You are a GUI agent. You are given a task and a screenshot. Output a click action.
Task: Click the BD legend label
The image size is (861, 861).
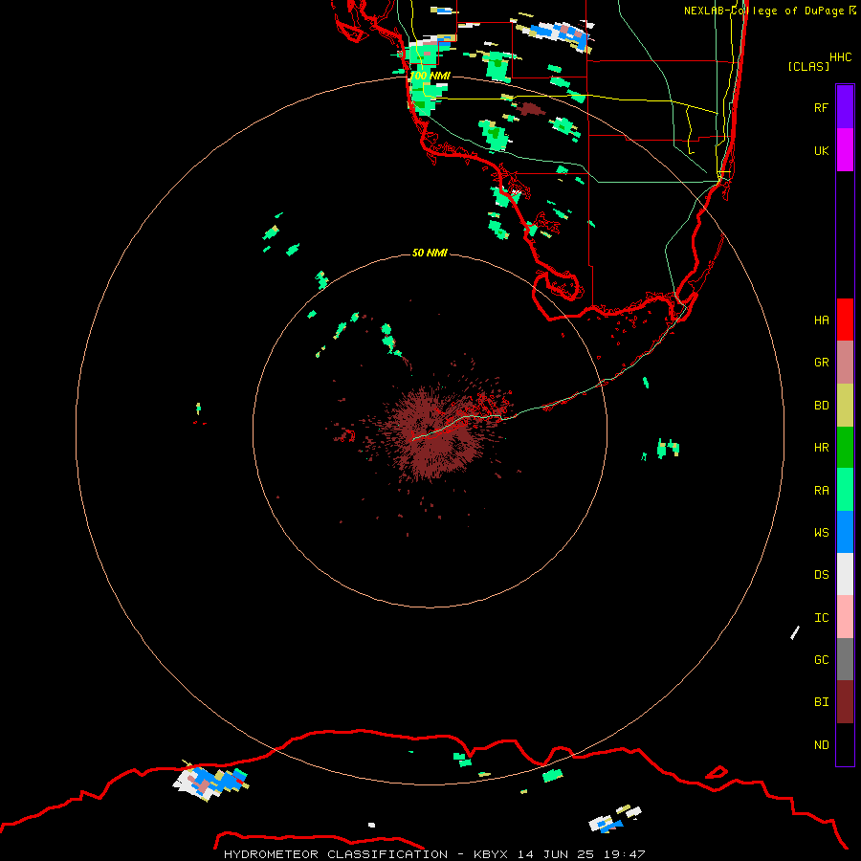pyautogui.click(x=821, y=406)
